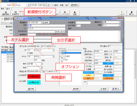
Task: Adjust the 開始日時 minute stepper (15)
Action: pos(54,72)
